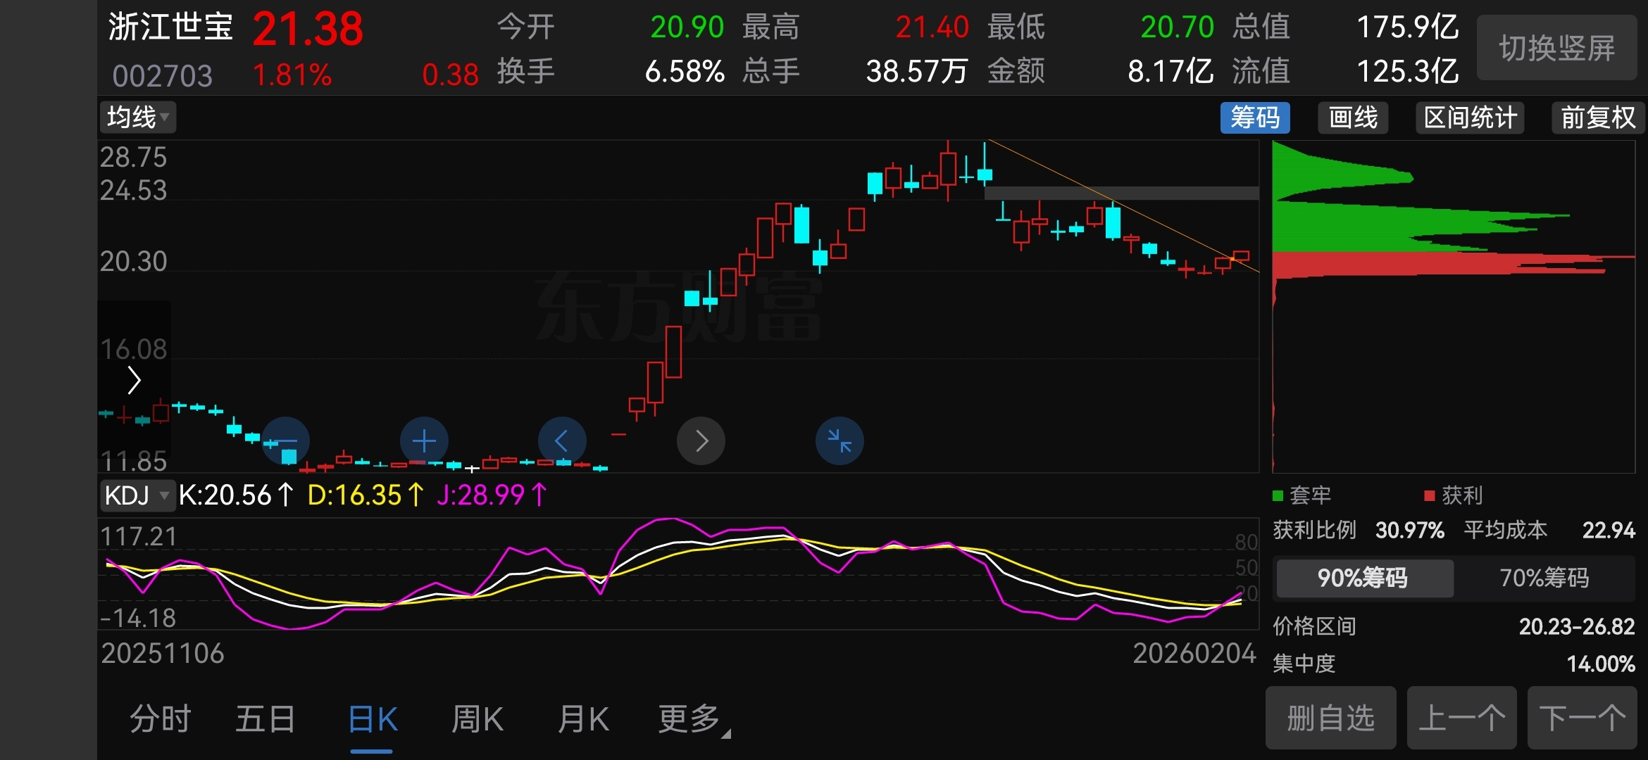The image size is (1648, 760).
Task: Open KDJ indicator dropdown
Action: click(x=137, y=495)
